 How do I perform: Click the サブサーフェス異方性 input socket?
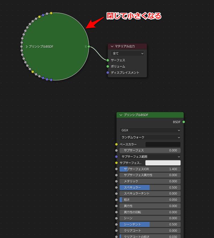116,175
